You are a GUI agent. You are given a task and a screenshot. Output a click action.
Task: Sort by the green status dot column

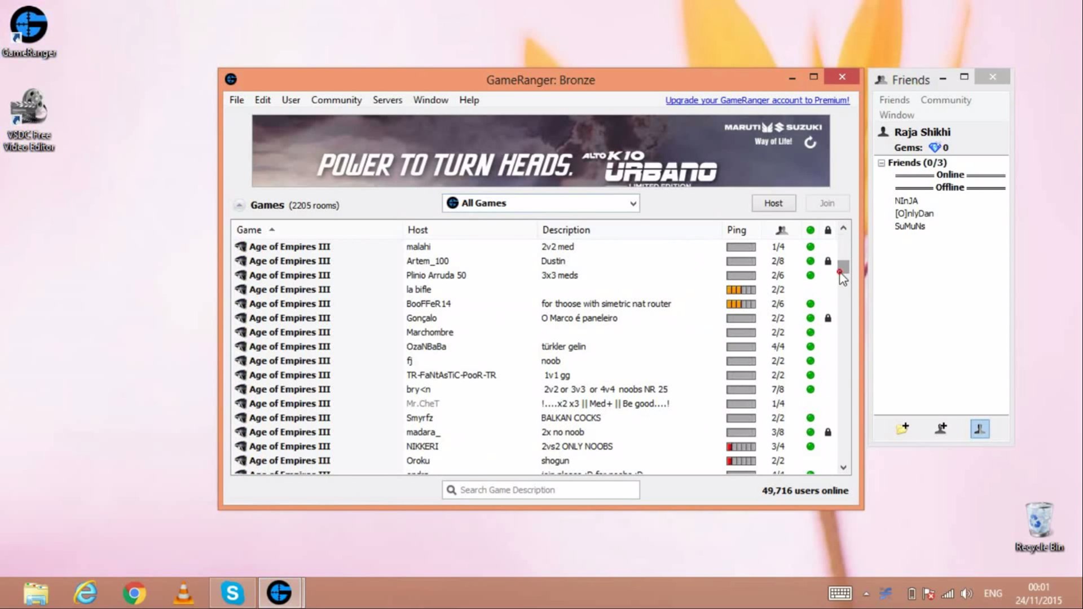(x=810, y=230)
